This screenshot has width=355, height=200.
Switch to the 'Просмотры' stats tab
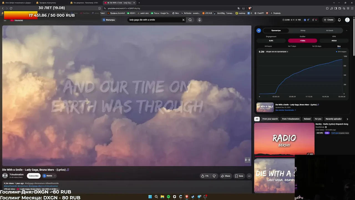pos(276,31)
